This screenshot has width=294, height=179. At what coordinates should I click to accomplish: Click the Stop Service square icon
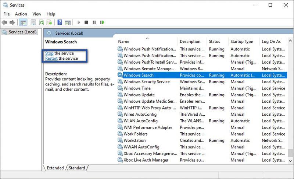pos(86,22)
